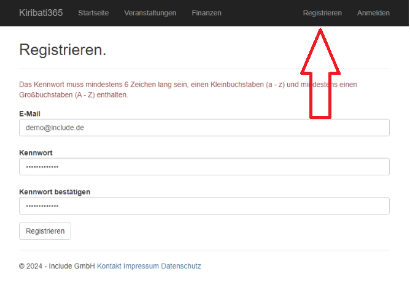
Task: Click the Kennwort bestätigen field label
Action: click(x=55, y=192)
